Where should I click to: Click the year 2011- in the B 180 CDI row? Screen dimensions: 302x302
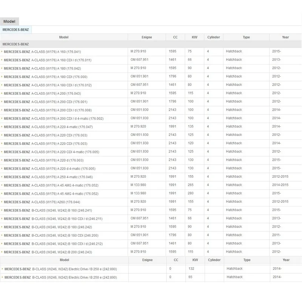pos(276,235)
